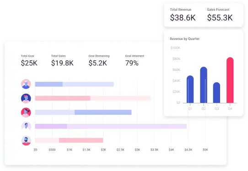The height and width of the screenshot is (171, 248).
Task: Click the Total Goal label
Action: coord(27,56)
